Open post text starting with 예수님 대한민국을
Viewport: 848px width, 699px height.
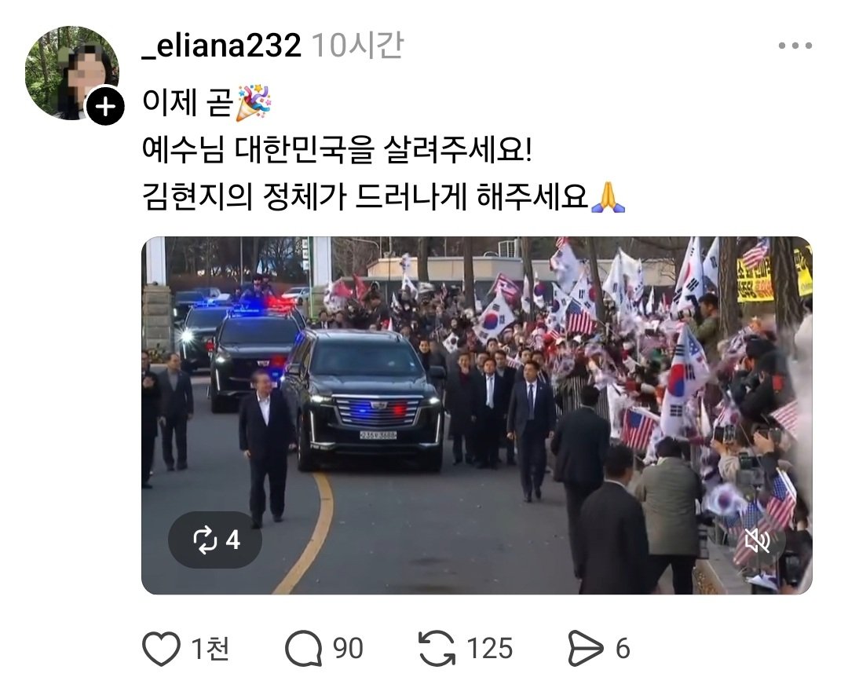pyautogui.click(x=338, y=150)
